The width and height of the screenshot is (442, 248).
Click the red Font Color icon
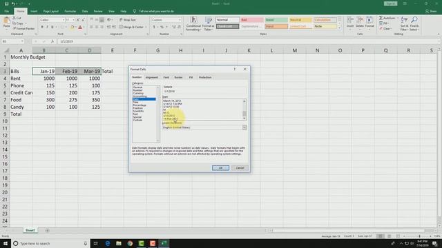(80, 27)
